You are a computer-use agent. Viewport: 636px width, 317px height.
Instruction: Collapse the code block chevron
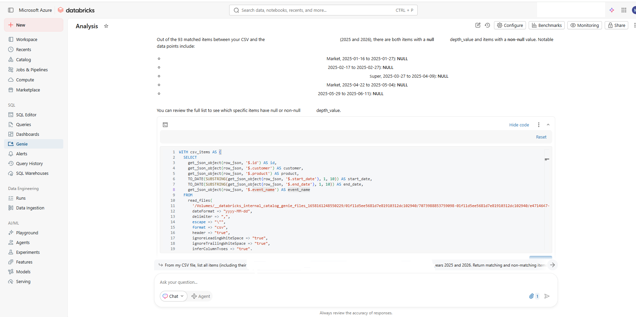point(548,125)
